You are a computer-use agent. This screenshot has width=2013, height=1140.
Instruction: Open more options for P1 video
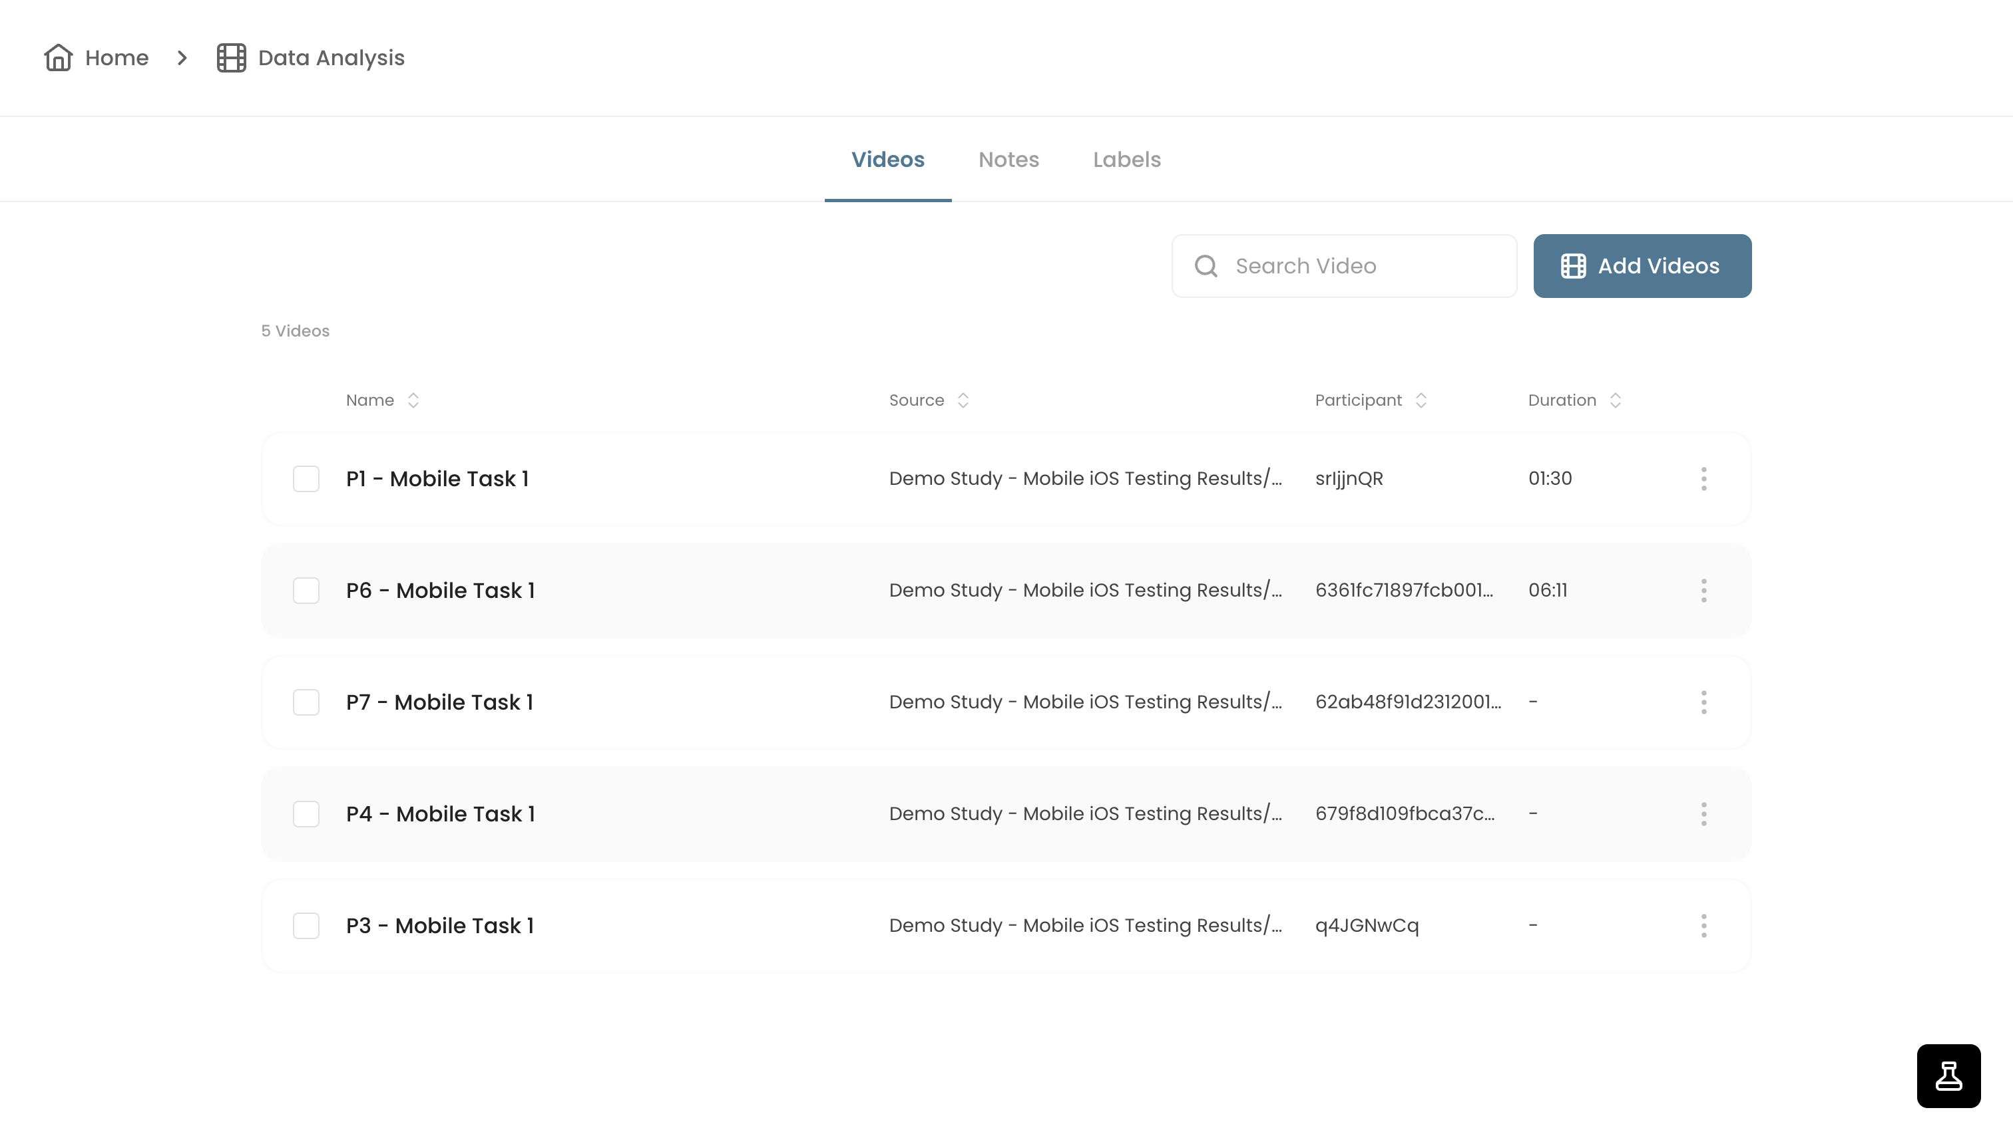tap(1703, 478)
